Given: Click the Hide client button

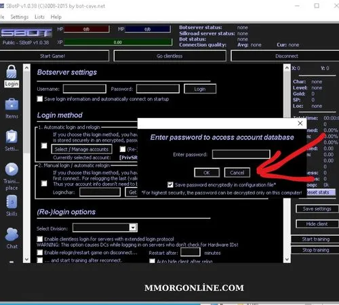Looking at the screenshot, I should (x=317, y=224).
